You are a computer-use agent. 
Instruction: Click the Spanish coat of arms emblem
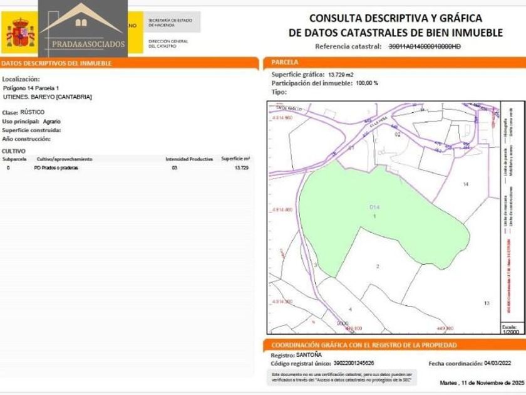(20, 33)
